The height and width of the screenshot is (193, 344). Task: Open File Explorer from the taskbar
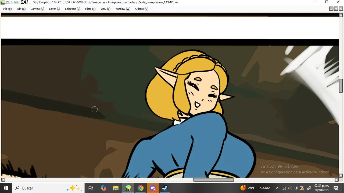click(x=116, y=188)
